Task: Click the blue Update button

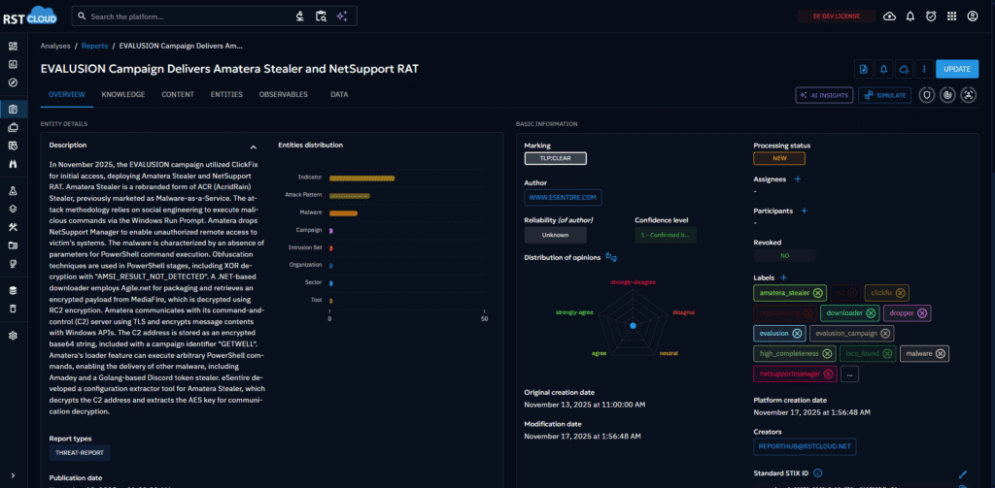Action: click(x=956, y=69)
